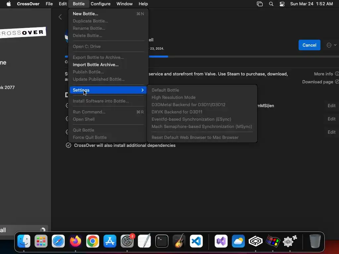Select Settings in the Bottle menu
The image size is (339, 254).
108,90
